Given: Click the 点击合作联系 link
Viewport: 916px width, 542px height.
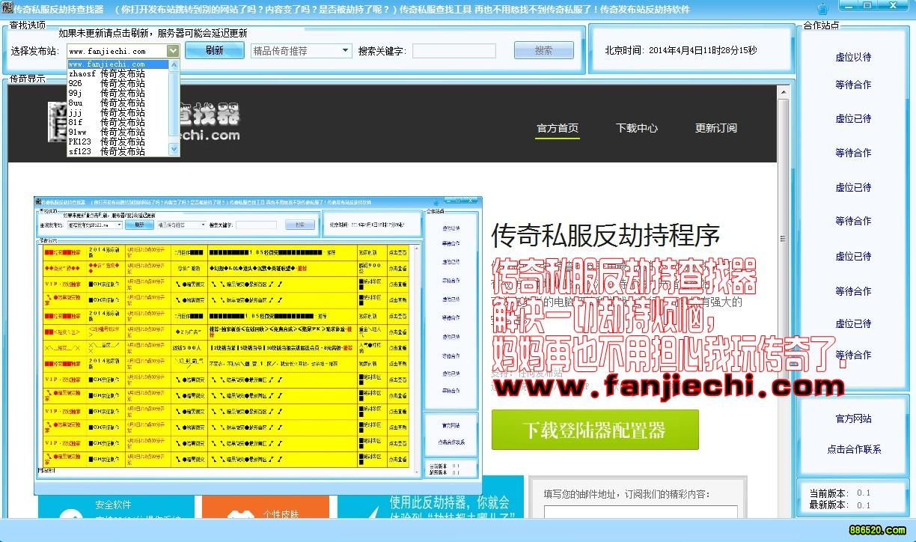Looking at the screenshot, I should tap(853, 449).
